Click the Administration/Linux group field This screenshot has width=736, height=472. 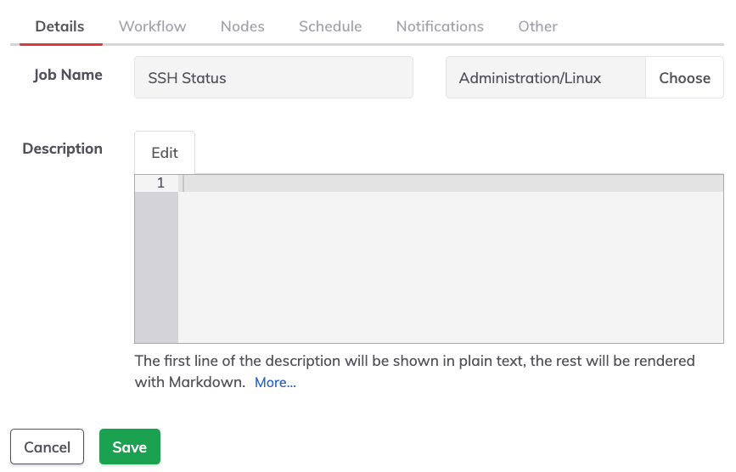pos(546,77)
